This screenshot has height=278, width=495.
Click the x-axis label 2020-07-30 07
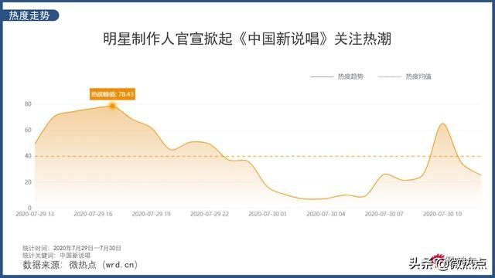pyautogui.click(x=384, y=214)
